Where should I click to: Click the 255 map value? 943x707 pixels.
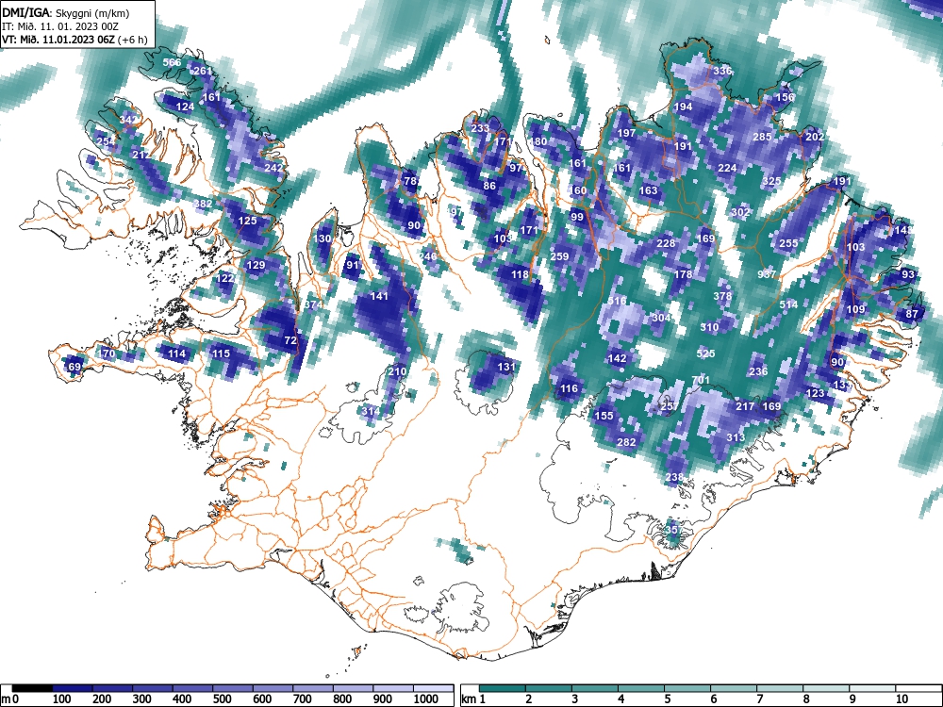click(789, 243)
